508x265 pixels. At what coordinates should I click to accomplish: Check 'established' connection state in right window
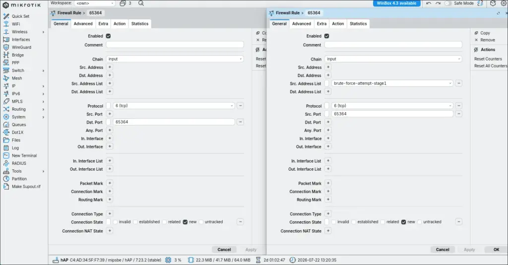(x=354, y=222)
